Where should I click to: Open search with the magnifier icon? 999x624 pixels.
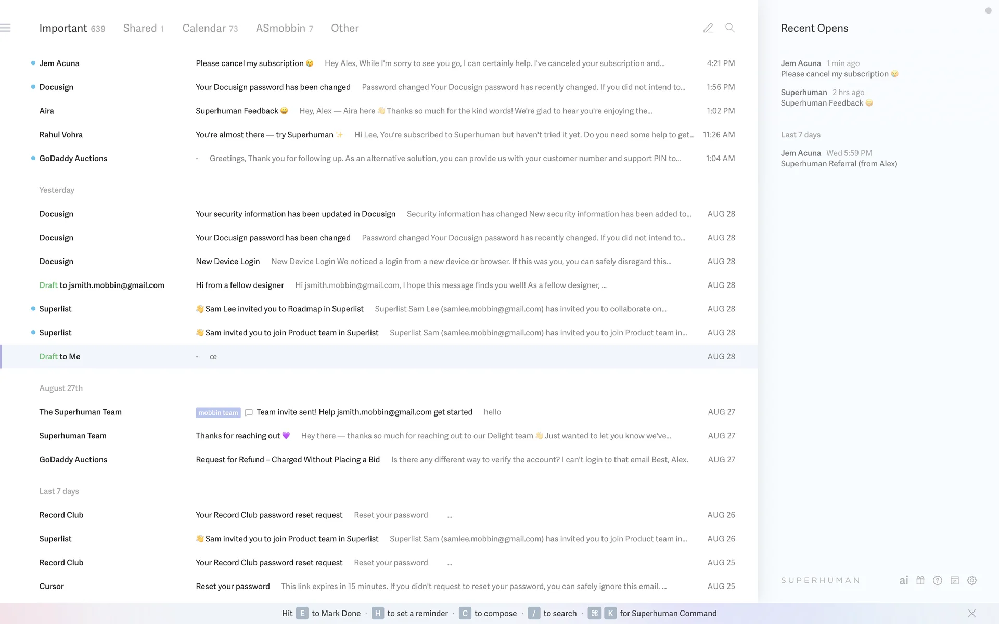click(730, 28)
